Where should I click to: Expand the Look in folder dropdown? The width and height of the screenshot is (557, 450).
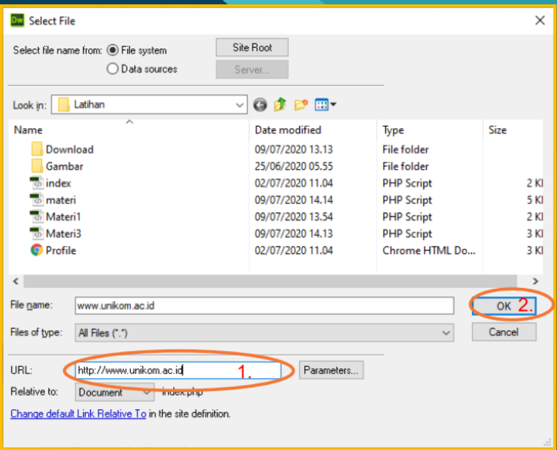click(x=240, y=105)
